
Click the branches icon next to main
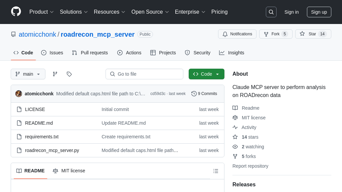(x=55, y=74)
